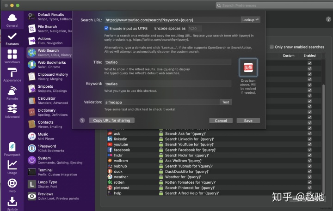Click the Snippets feature icon

tap(32, 89)
